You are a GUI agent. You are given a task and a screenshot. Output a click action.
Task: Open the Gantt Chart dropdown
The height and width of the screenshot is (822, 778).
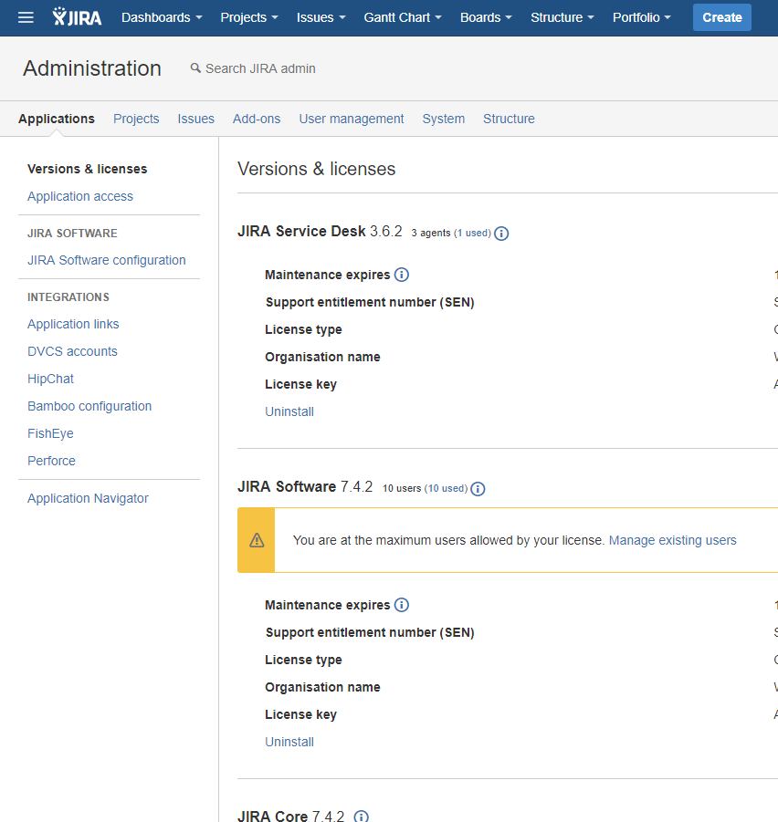[403, 17]
